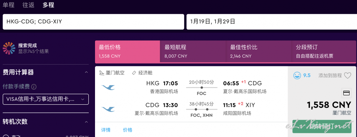This screenshot has width=357, height=137.
Task: Select the 最佳性价比 sorting tab
Action: (x=258, y=51)
